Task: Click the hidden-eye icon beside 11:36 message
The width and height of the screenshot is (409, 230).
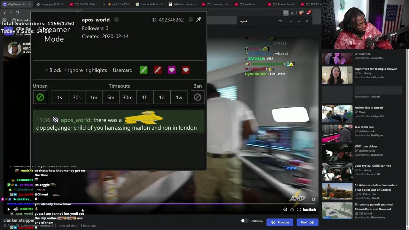Action: (56, 120)
